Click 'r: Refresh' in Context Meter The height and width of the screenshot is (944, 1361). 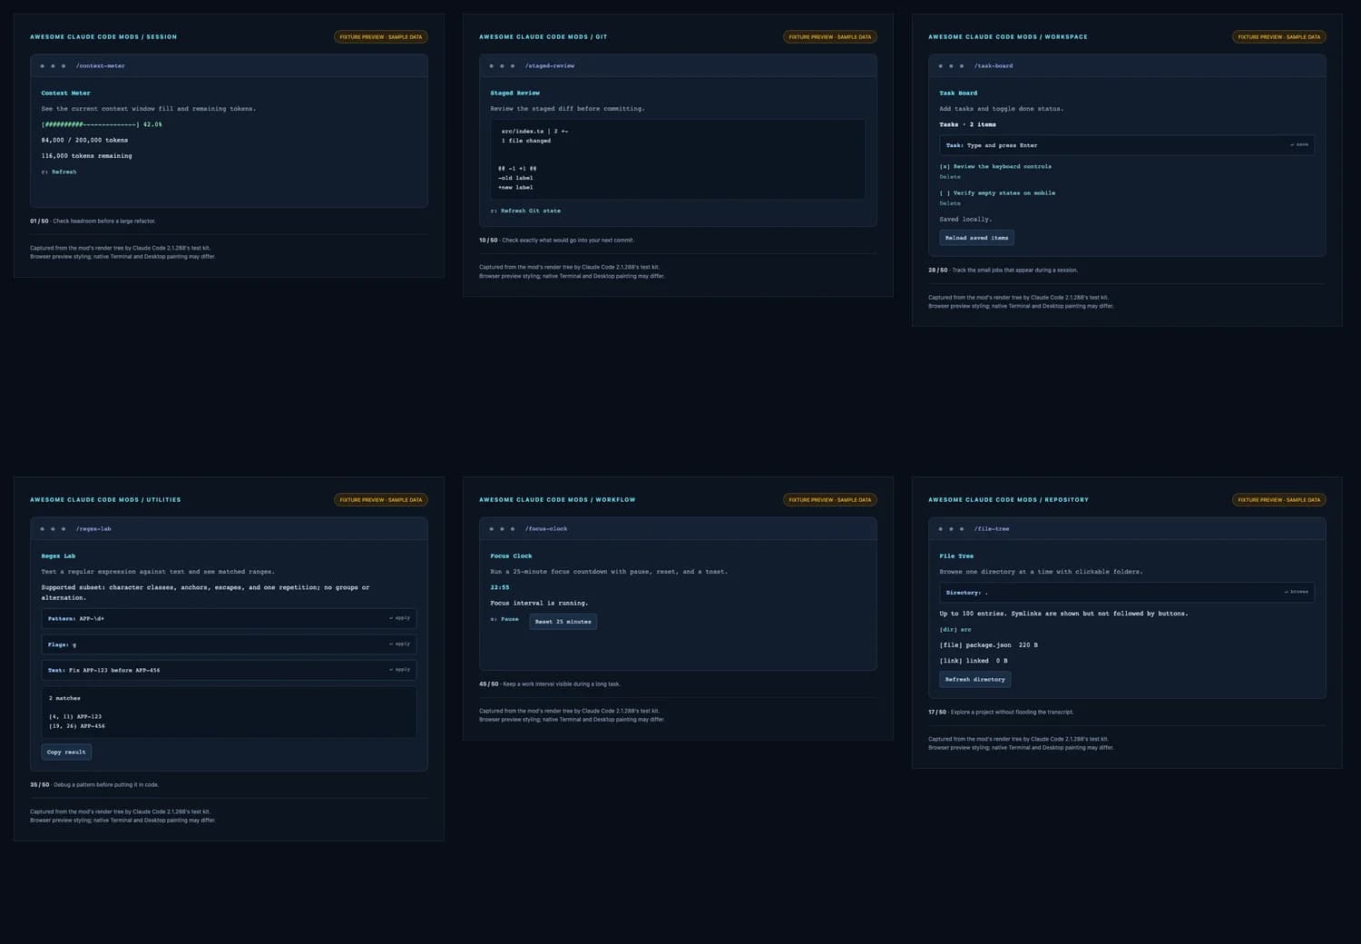click(59, 172)
